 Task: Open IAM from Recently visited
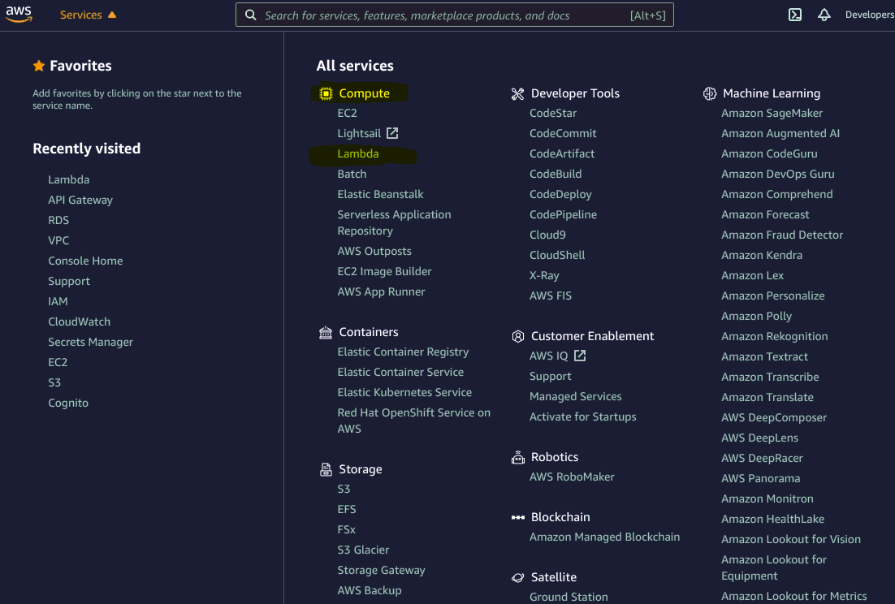(x=58, y=301)
